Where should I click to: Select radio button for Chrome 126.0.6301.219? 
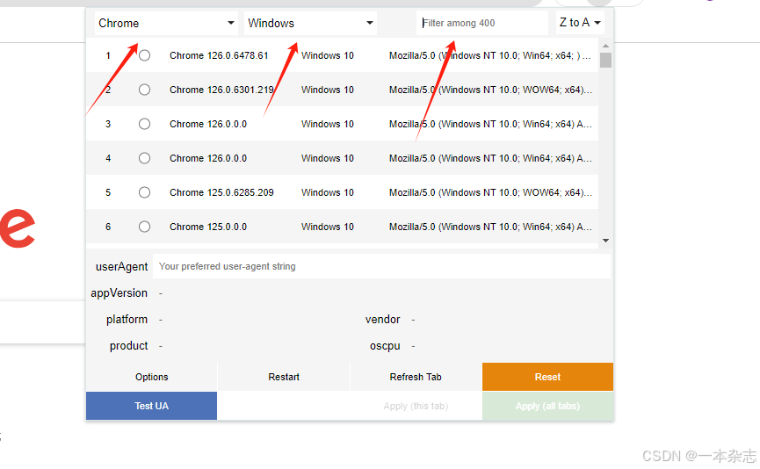[144, 90]
